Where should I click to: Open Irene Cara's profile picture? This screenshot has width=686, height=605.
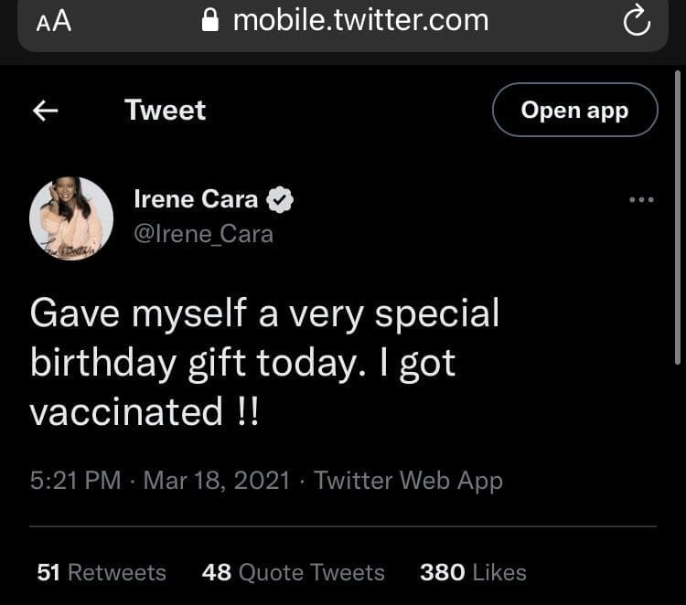71,218
